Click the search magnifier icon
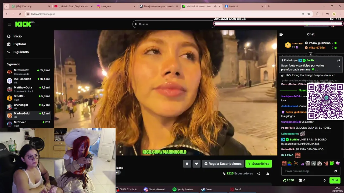This screenshot has width=344, height=193. click(136, 24)
